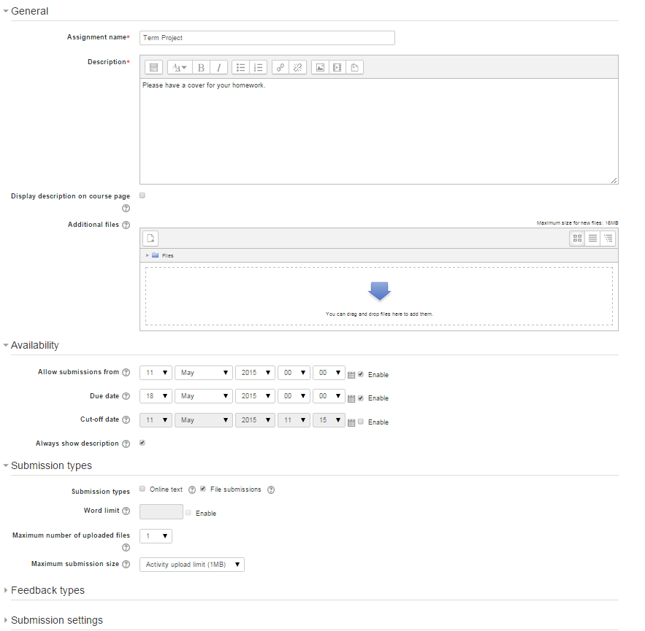Uncheck the File submissions checkbox

click(x=203, y=489)
